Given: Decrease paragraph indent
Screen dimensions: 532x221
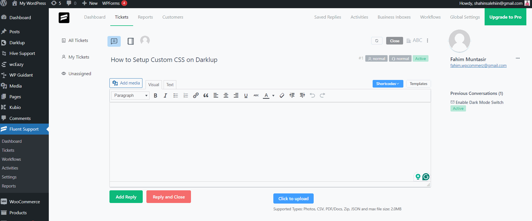Looking at the screenshot, I should point(292,95).
